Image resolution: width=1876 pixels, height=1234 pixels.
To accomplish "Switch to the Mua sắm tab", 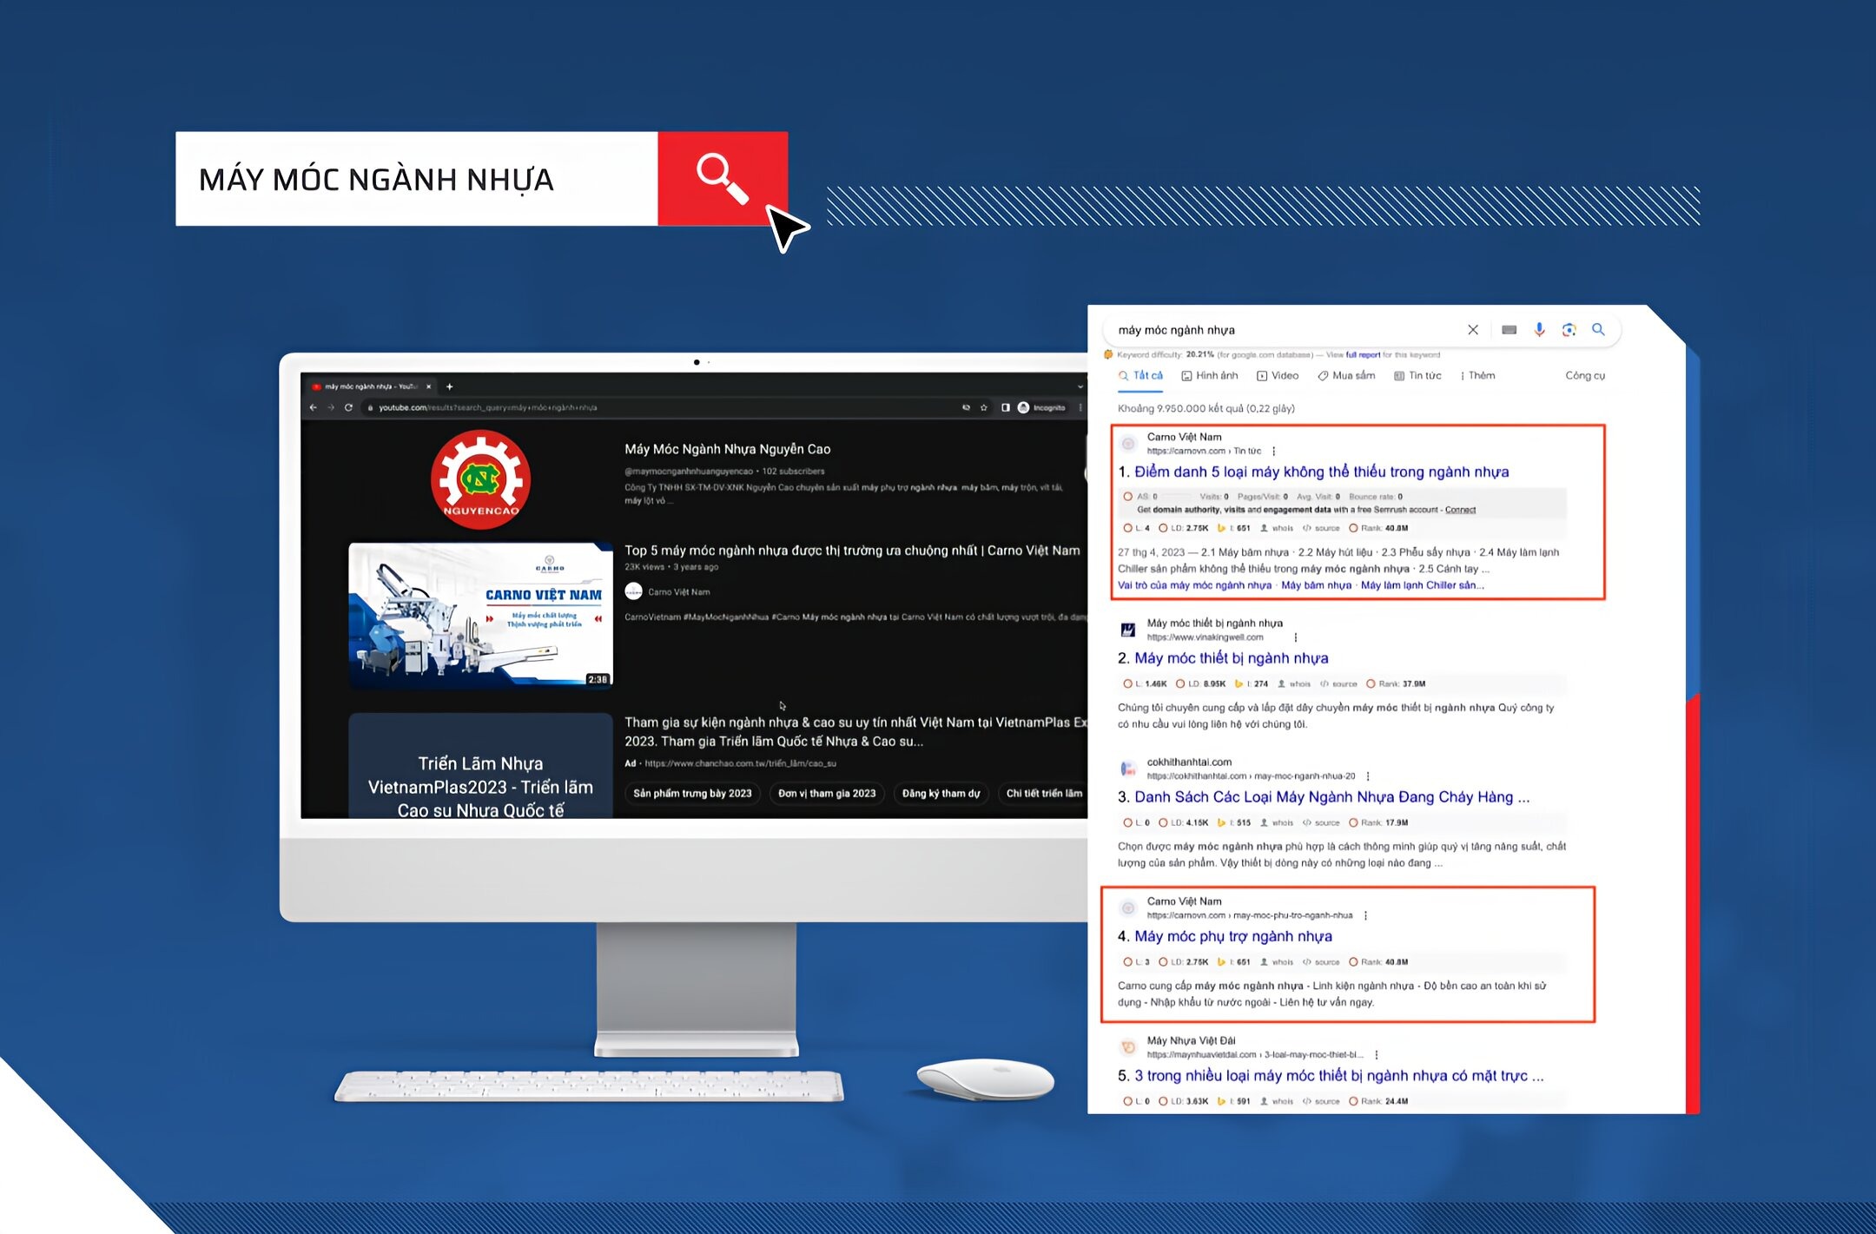I will pyautogui.click(x=1346, y=376).
